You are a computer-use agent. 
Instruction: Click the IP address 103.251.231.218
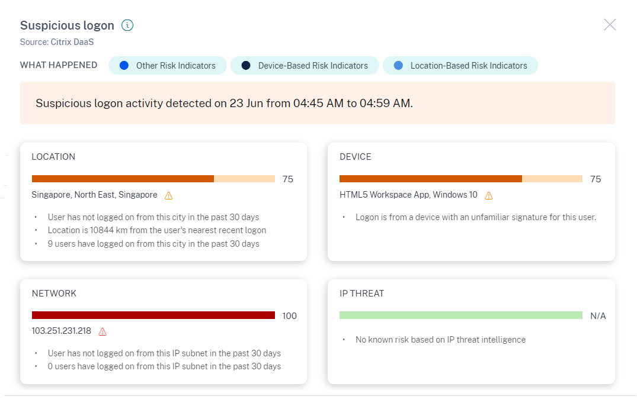62,331
